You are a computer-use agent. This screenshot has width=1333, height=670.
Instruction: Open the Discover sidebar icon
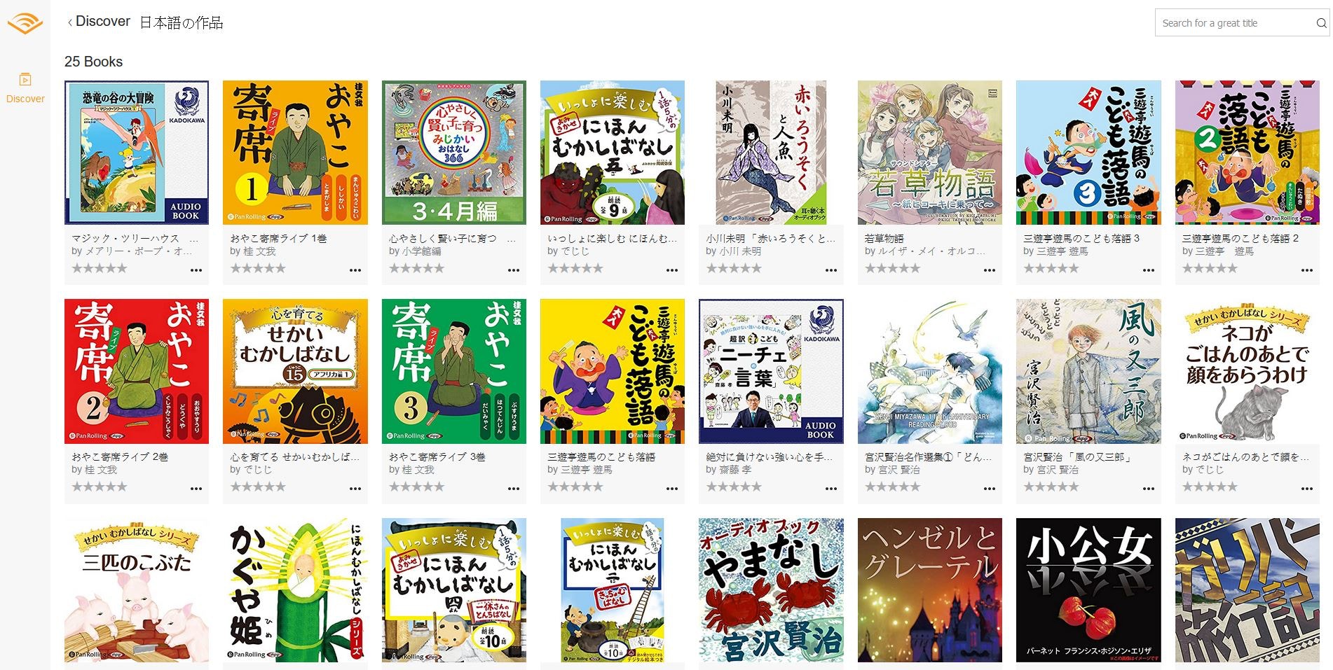pos(25,79)
